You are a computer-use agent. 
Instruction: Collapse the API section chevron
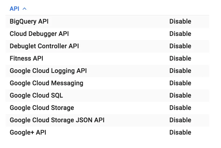coord(24,9)
